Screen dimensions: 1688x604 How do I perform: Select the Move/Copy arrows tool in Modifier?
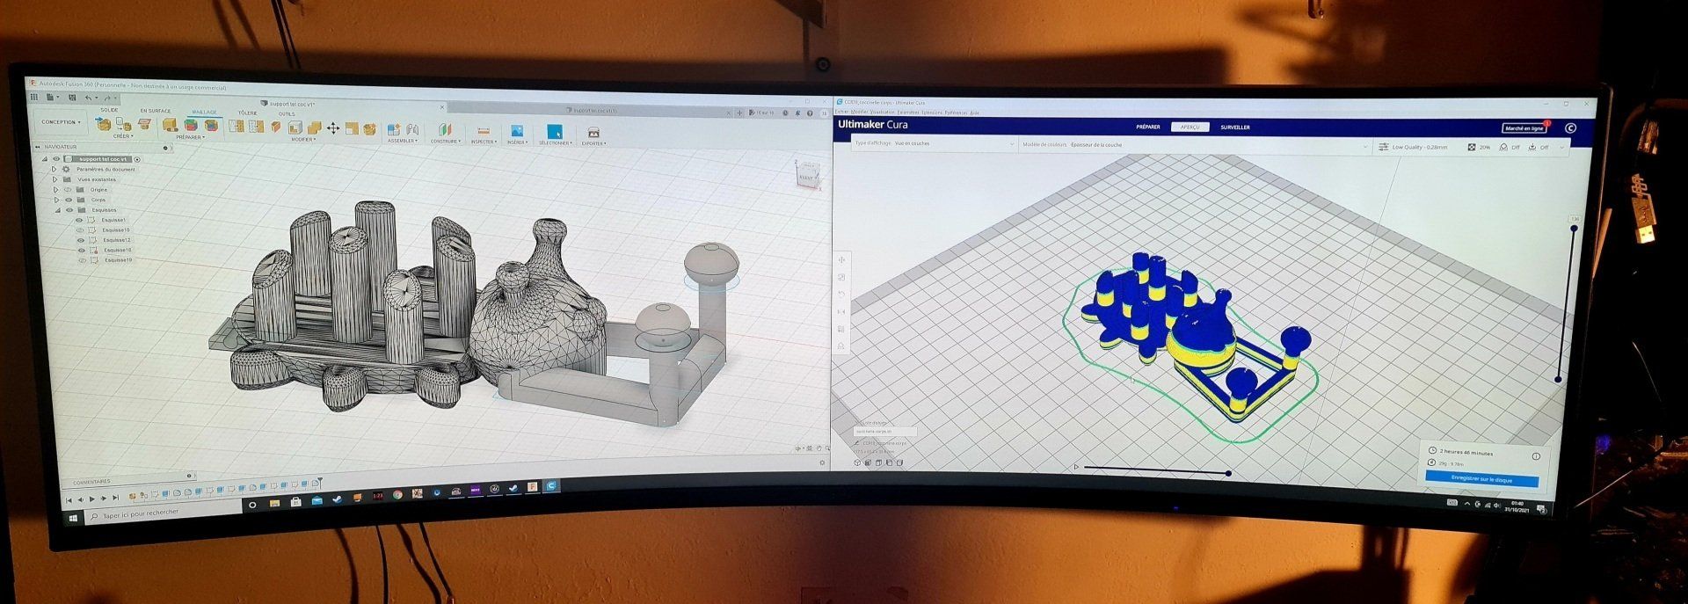pyautogui.click(x=333, y=128)
